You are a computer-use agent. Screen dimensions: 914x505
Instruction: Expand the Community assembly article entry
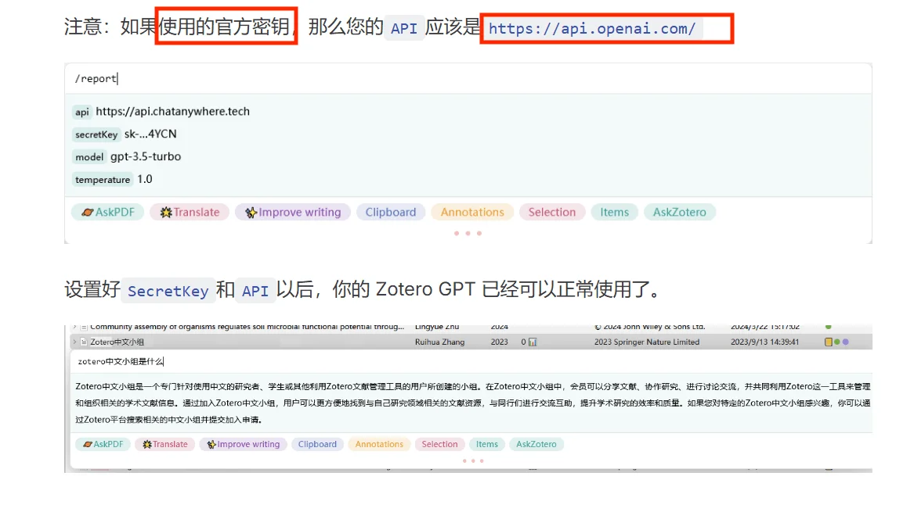pos(73,326)
